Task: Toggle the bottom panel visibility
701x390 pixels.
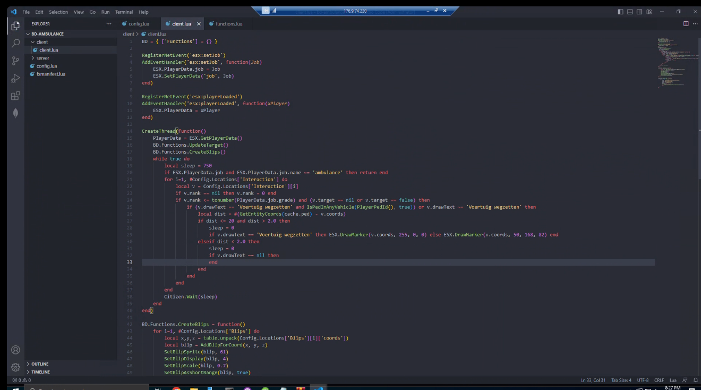Action: [630, 12]
